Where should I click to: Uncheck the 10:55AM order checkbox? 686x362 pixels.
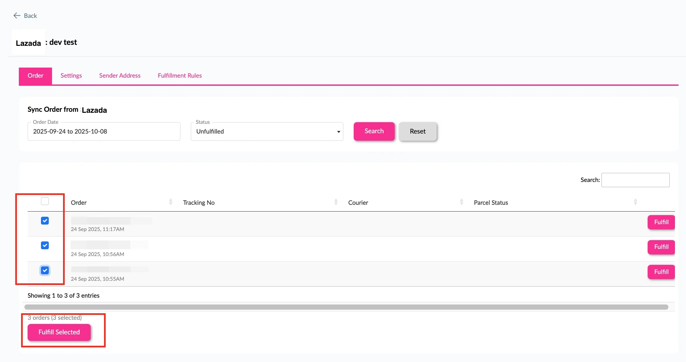click(45, 270)
